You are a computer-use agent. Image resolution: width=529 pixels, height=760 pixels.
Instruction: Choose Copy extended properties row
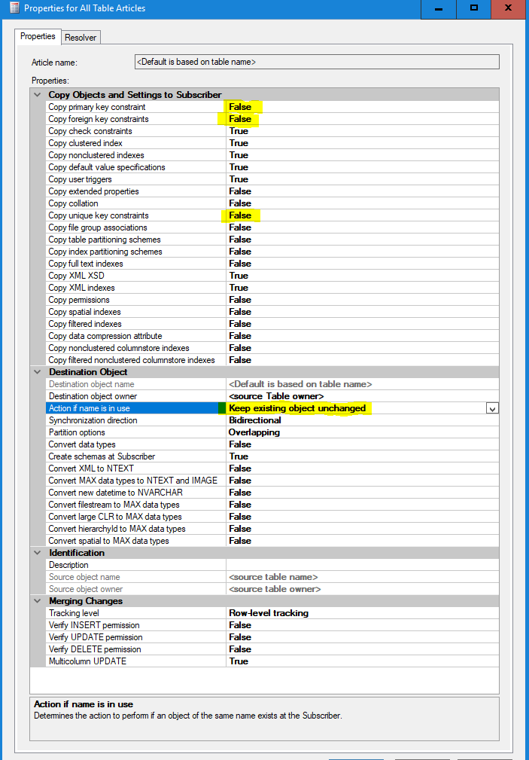coord(272,191)
